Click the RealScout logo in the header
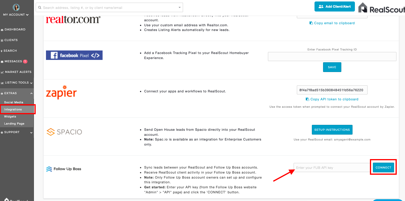405x201 pixels. (381, 8)
